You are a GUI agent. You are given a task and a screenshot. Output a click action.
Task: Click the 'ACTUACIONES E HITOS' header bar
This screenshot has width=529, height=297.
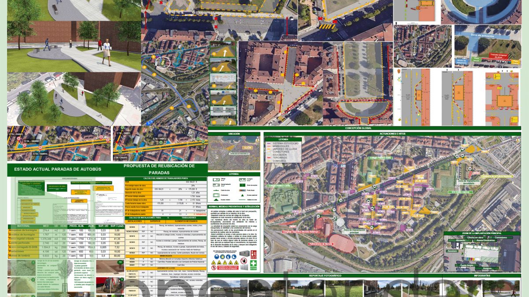coord(392,133)
